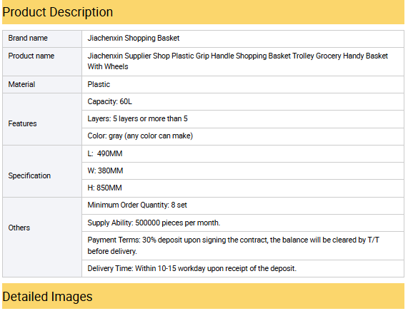Screen dimensions: 408x311
Task: Select the Product name label cell
Action: [x=42, y=61]
